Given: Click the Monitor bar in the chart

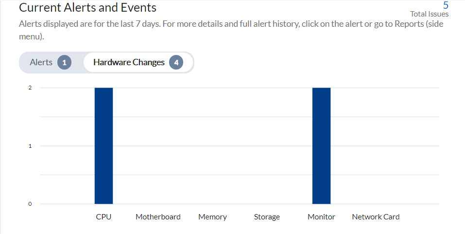Looking at the screenshot, I should 322,146.
